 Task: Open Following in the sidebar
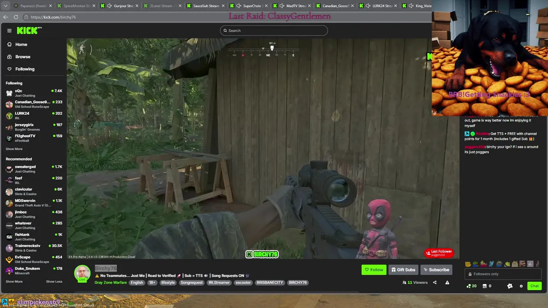(x=25, y=69)
